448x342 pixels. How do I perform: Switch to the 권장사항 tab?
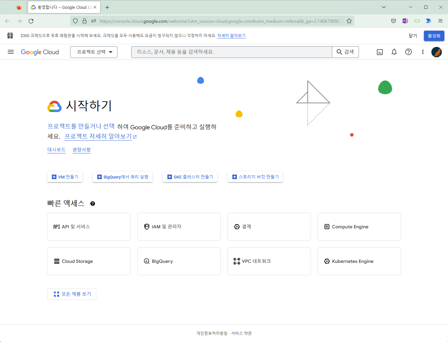[x=82, y=150]
